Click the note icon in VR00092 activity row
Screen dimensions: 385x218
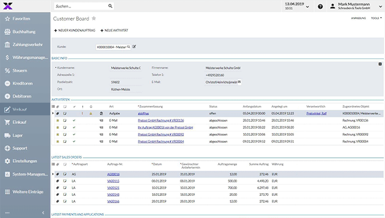pyautogui.click(x=65, y=135)
